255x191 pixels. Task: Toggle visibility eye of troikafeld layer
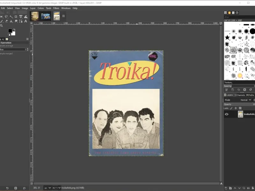click(x=227, y=114)
